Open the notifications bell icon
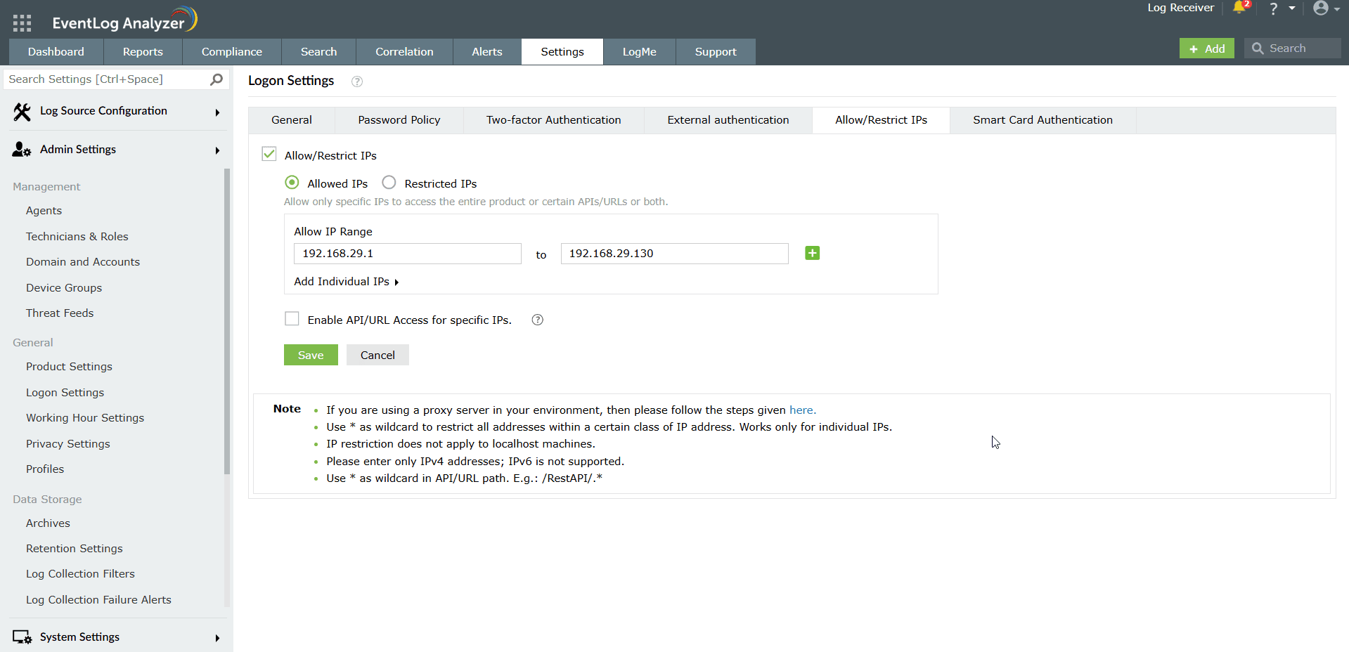The width and height of the screenshot is (1349, 652). (x=1239, y=8)
